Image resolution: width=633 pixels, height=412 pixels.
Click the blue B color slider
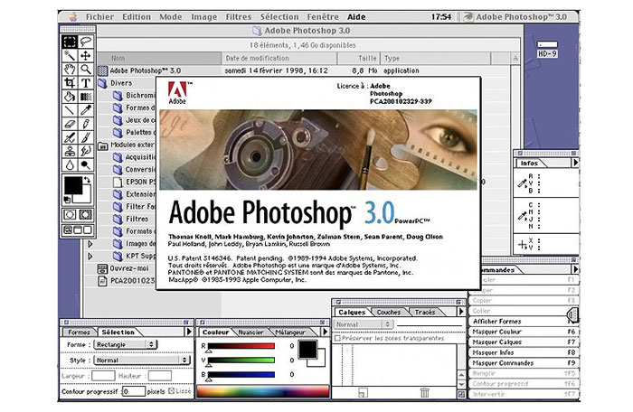tap(241, 375)
